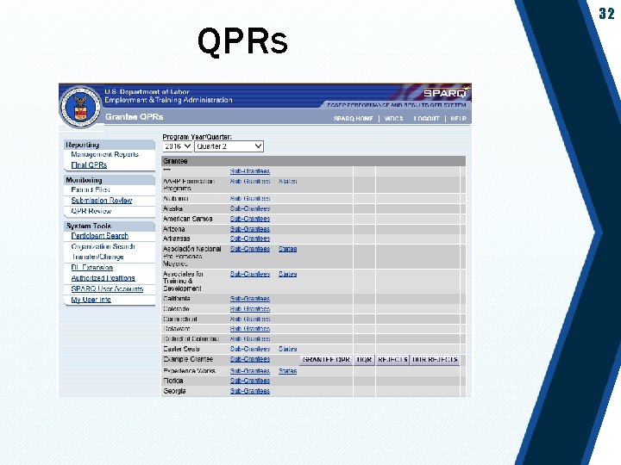Click the REJECTS button for Example Grantee
Screen dimensions: 621x465
click(x=392, y=360)
